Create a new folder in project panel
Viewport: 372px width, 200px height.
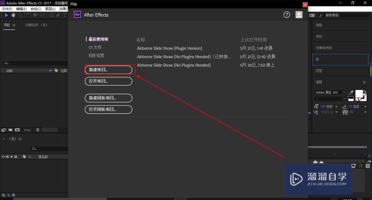point(10,130)
